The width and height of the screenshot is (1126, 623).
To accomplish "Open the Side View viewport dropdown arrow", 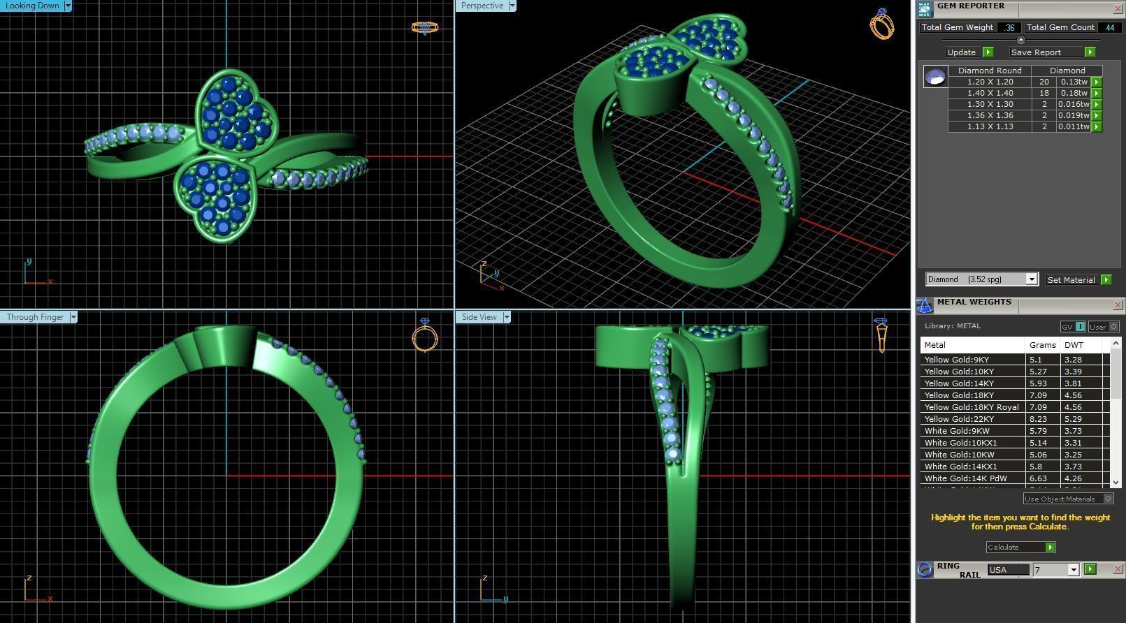I will 507,317.
